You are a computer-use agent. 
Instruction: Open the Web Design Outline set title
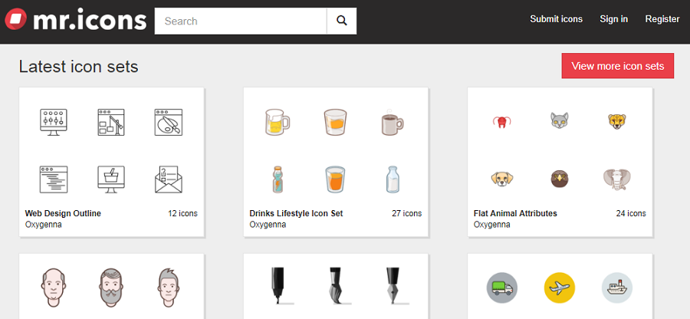pos(63,213)
